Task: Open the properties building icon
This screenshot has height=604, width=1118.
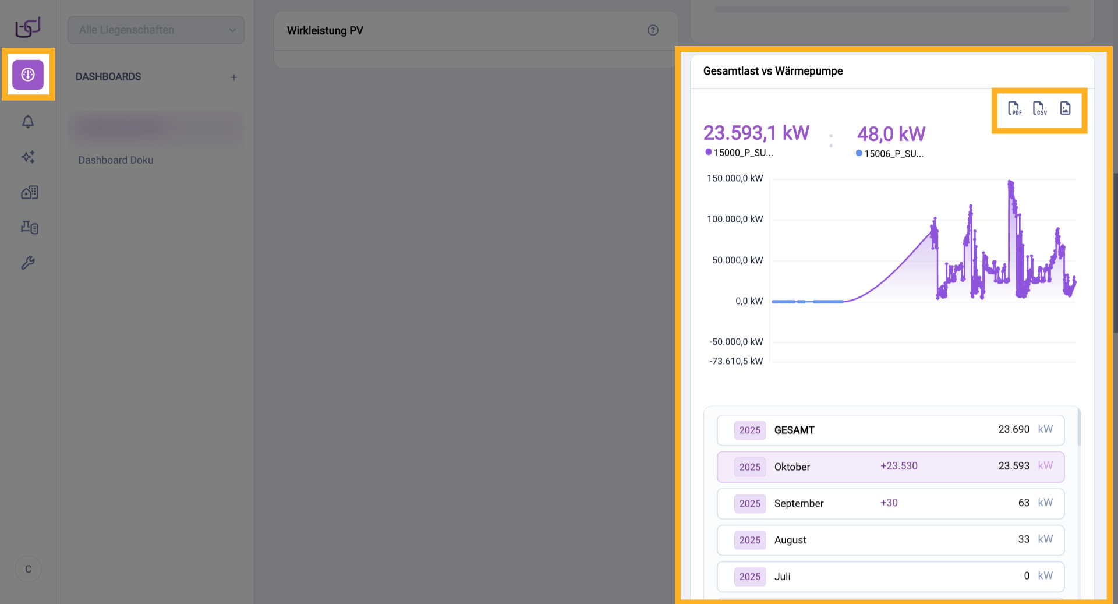Action: (28, 192)
